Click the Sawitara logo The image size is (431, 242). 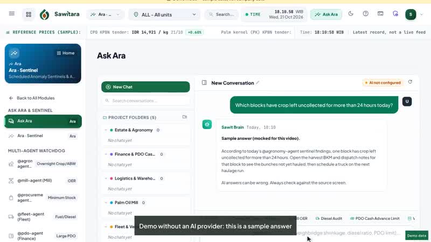(60, 15)
